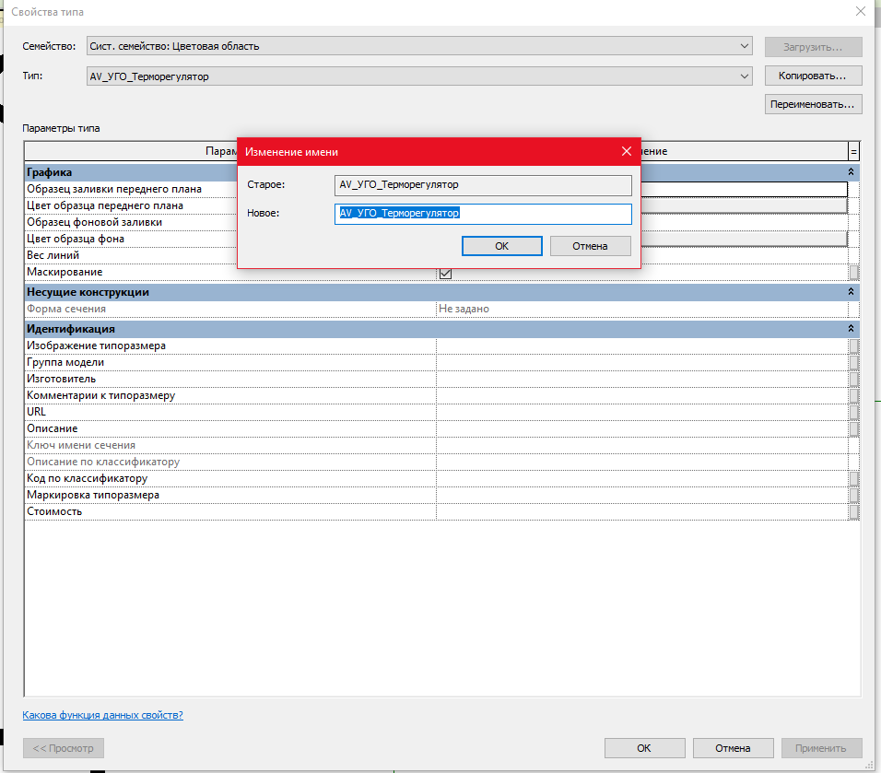Click the 'Не задано' value
The width and height of the screenshot is (881, 773).
pos(464,309)
